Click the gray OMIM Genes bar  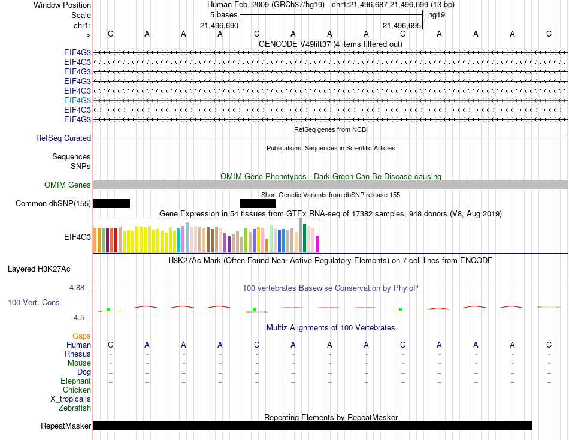[331, 185]
